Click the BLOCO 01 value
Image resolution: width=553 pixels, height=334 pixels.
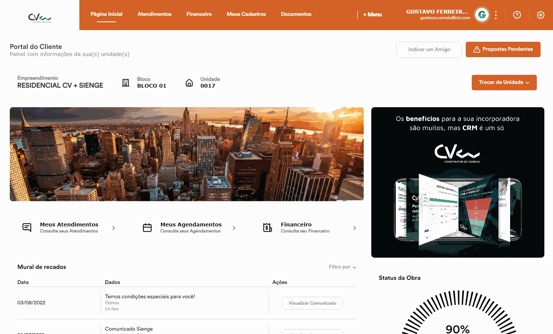pyautogui.click(x=152, y=86)
